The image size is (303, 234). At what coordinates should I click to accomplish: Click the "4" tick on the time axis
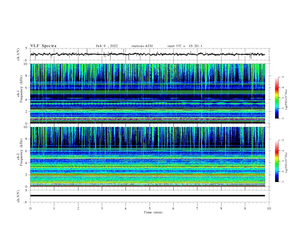click(x=125, y=208)
